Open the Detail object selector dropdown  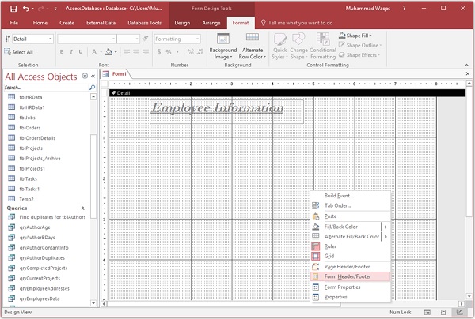point(49,39)
